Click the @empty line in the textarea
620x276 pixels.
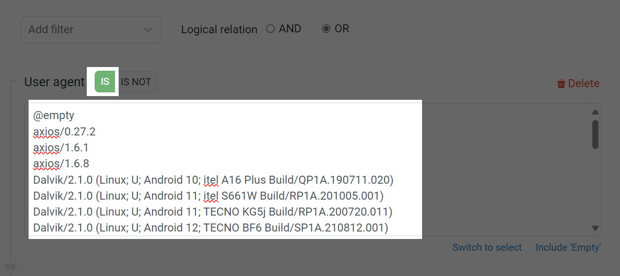point(54,115)
